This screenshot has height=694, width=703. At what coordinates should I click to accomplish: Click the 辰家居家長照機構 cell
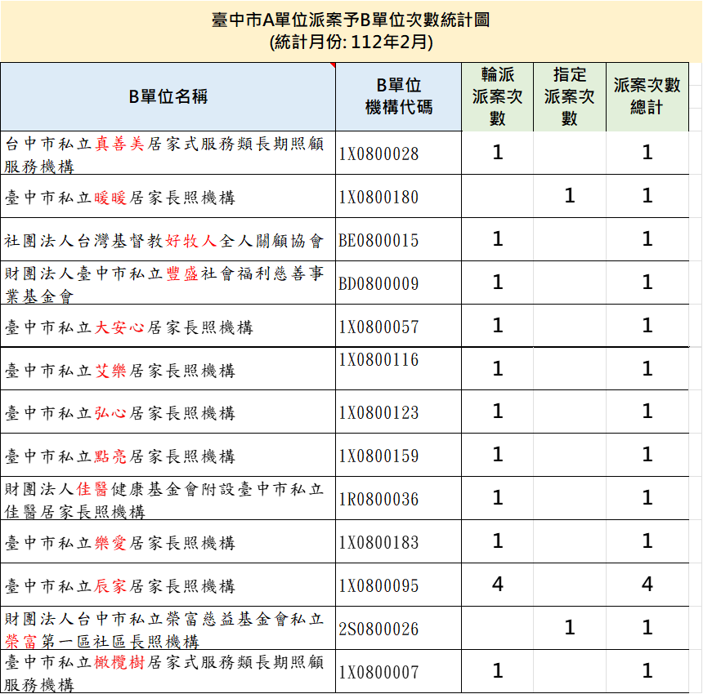click(168, 585)
